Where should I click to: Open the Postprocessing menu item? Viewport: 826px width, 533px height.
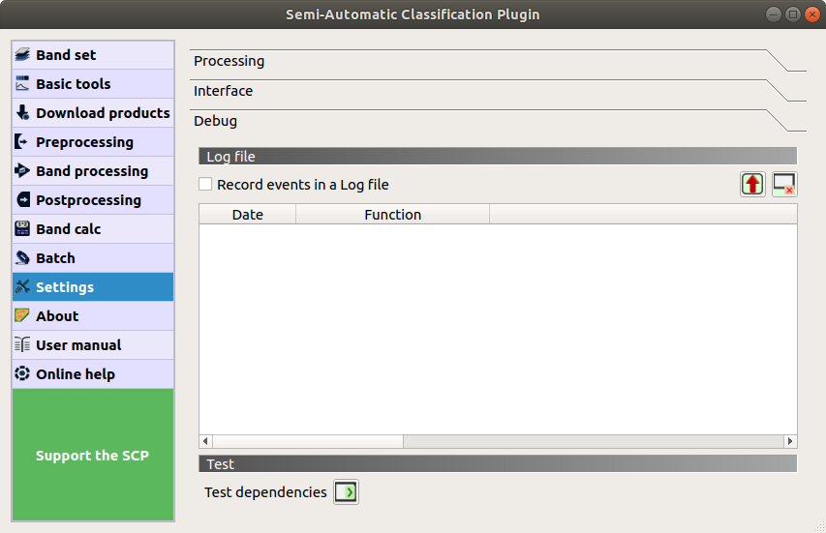click(x=88, y=200)
